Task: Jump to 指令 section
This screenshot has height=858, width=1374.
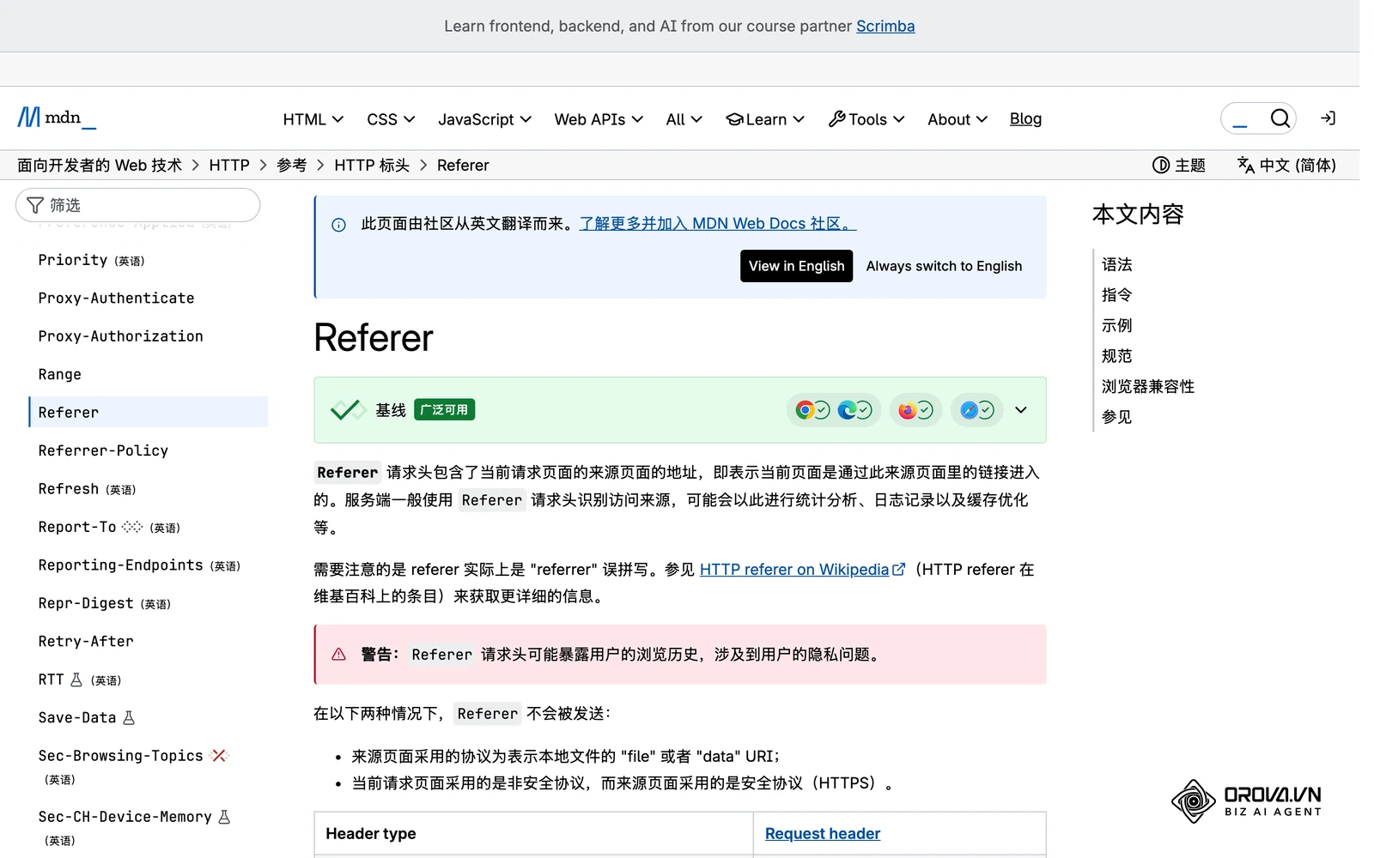Action: tap(1117, 294)
